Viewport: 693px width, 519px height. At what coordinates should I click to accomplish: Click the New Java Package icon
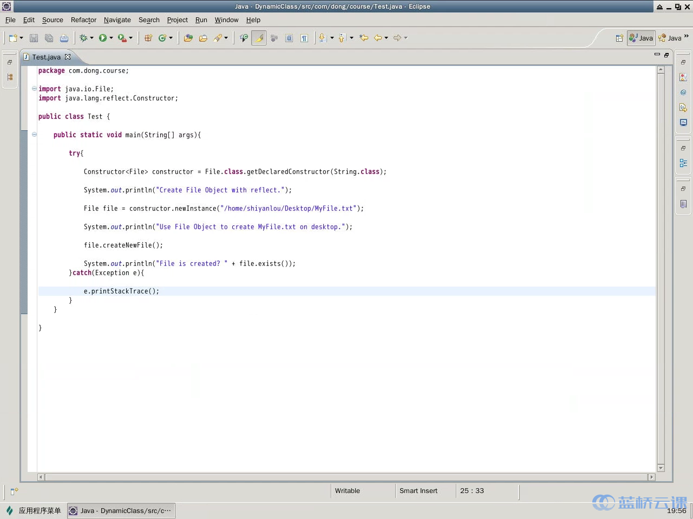point(148,38)
